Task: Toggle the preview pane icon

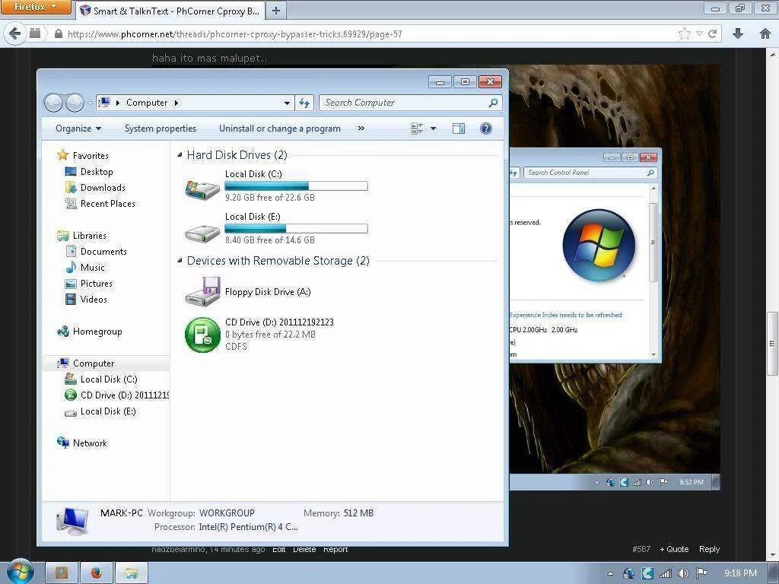Action: [459, 129]
